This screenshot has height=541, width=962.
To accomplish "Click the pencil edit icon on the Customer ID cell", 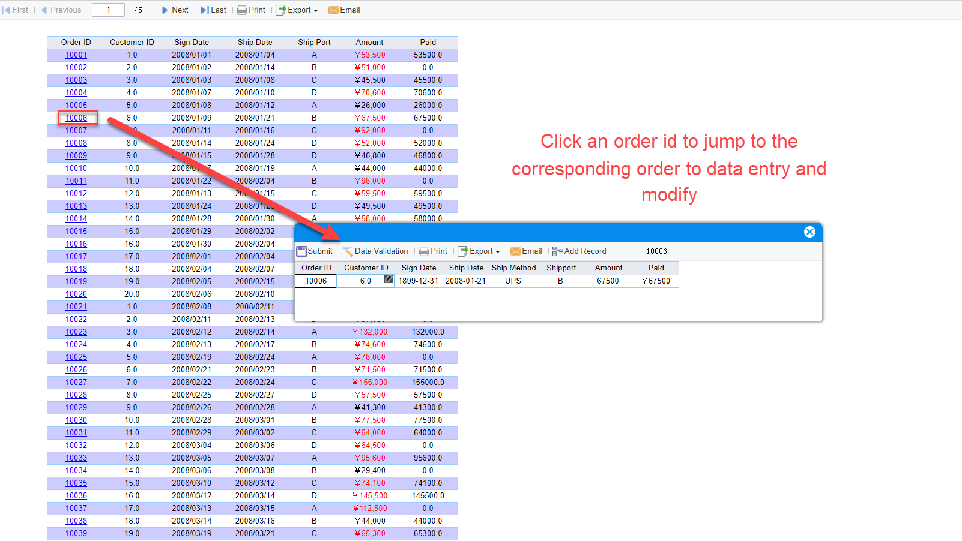I will 389,279.
